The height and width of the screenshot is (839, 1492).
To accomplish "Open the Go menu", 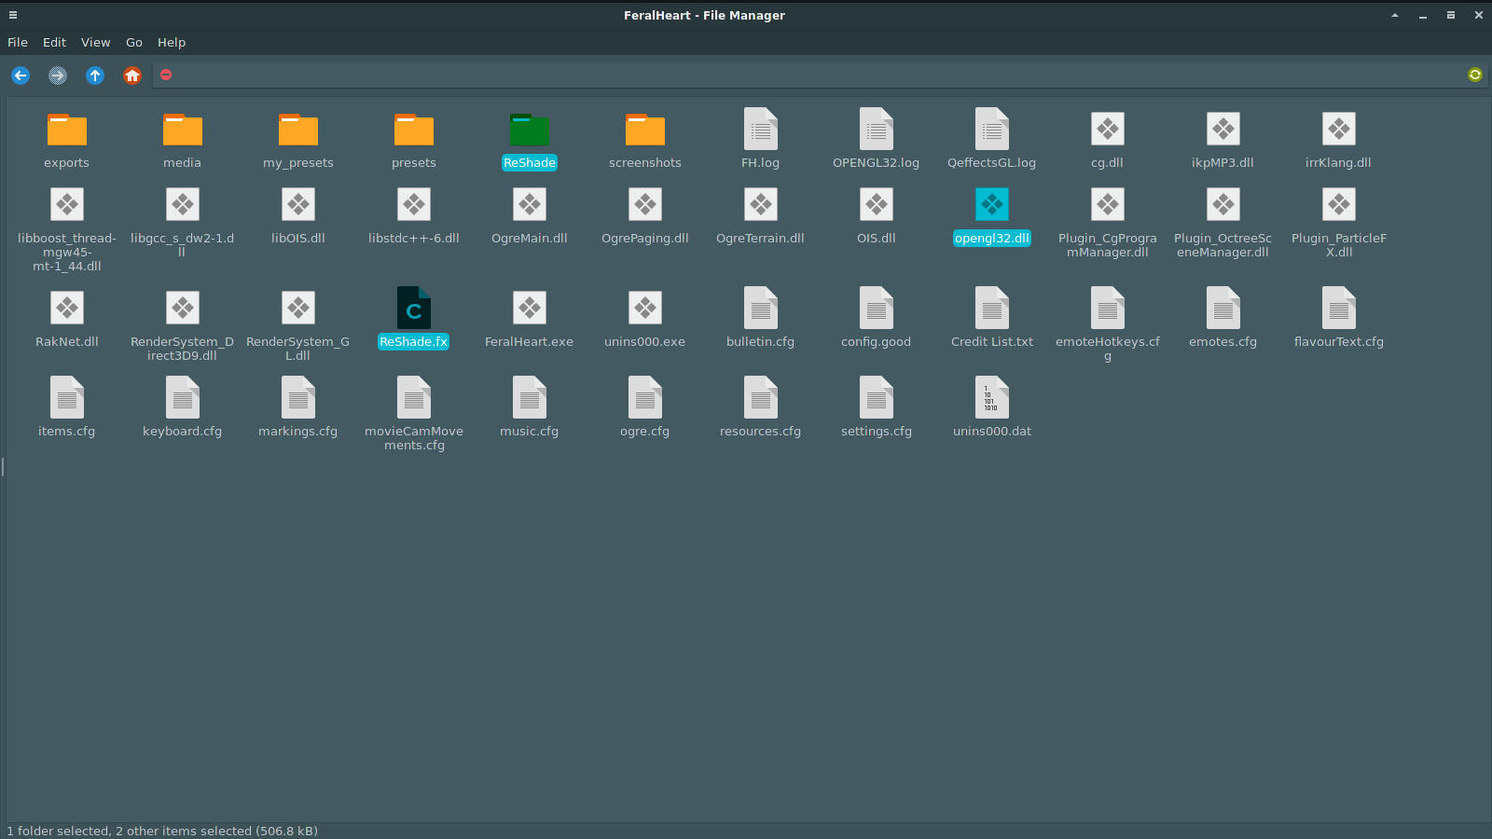I will click(x=134, y=42).
